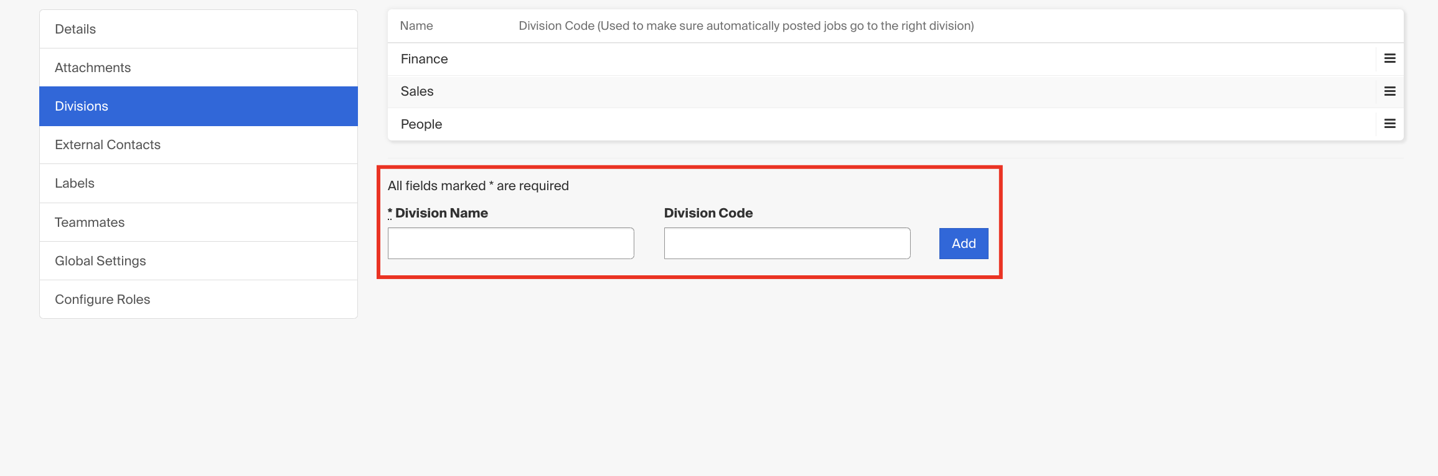Open External Contacts settings
The image size is (1438, 476).
[x=199, y=145]
